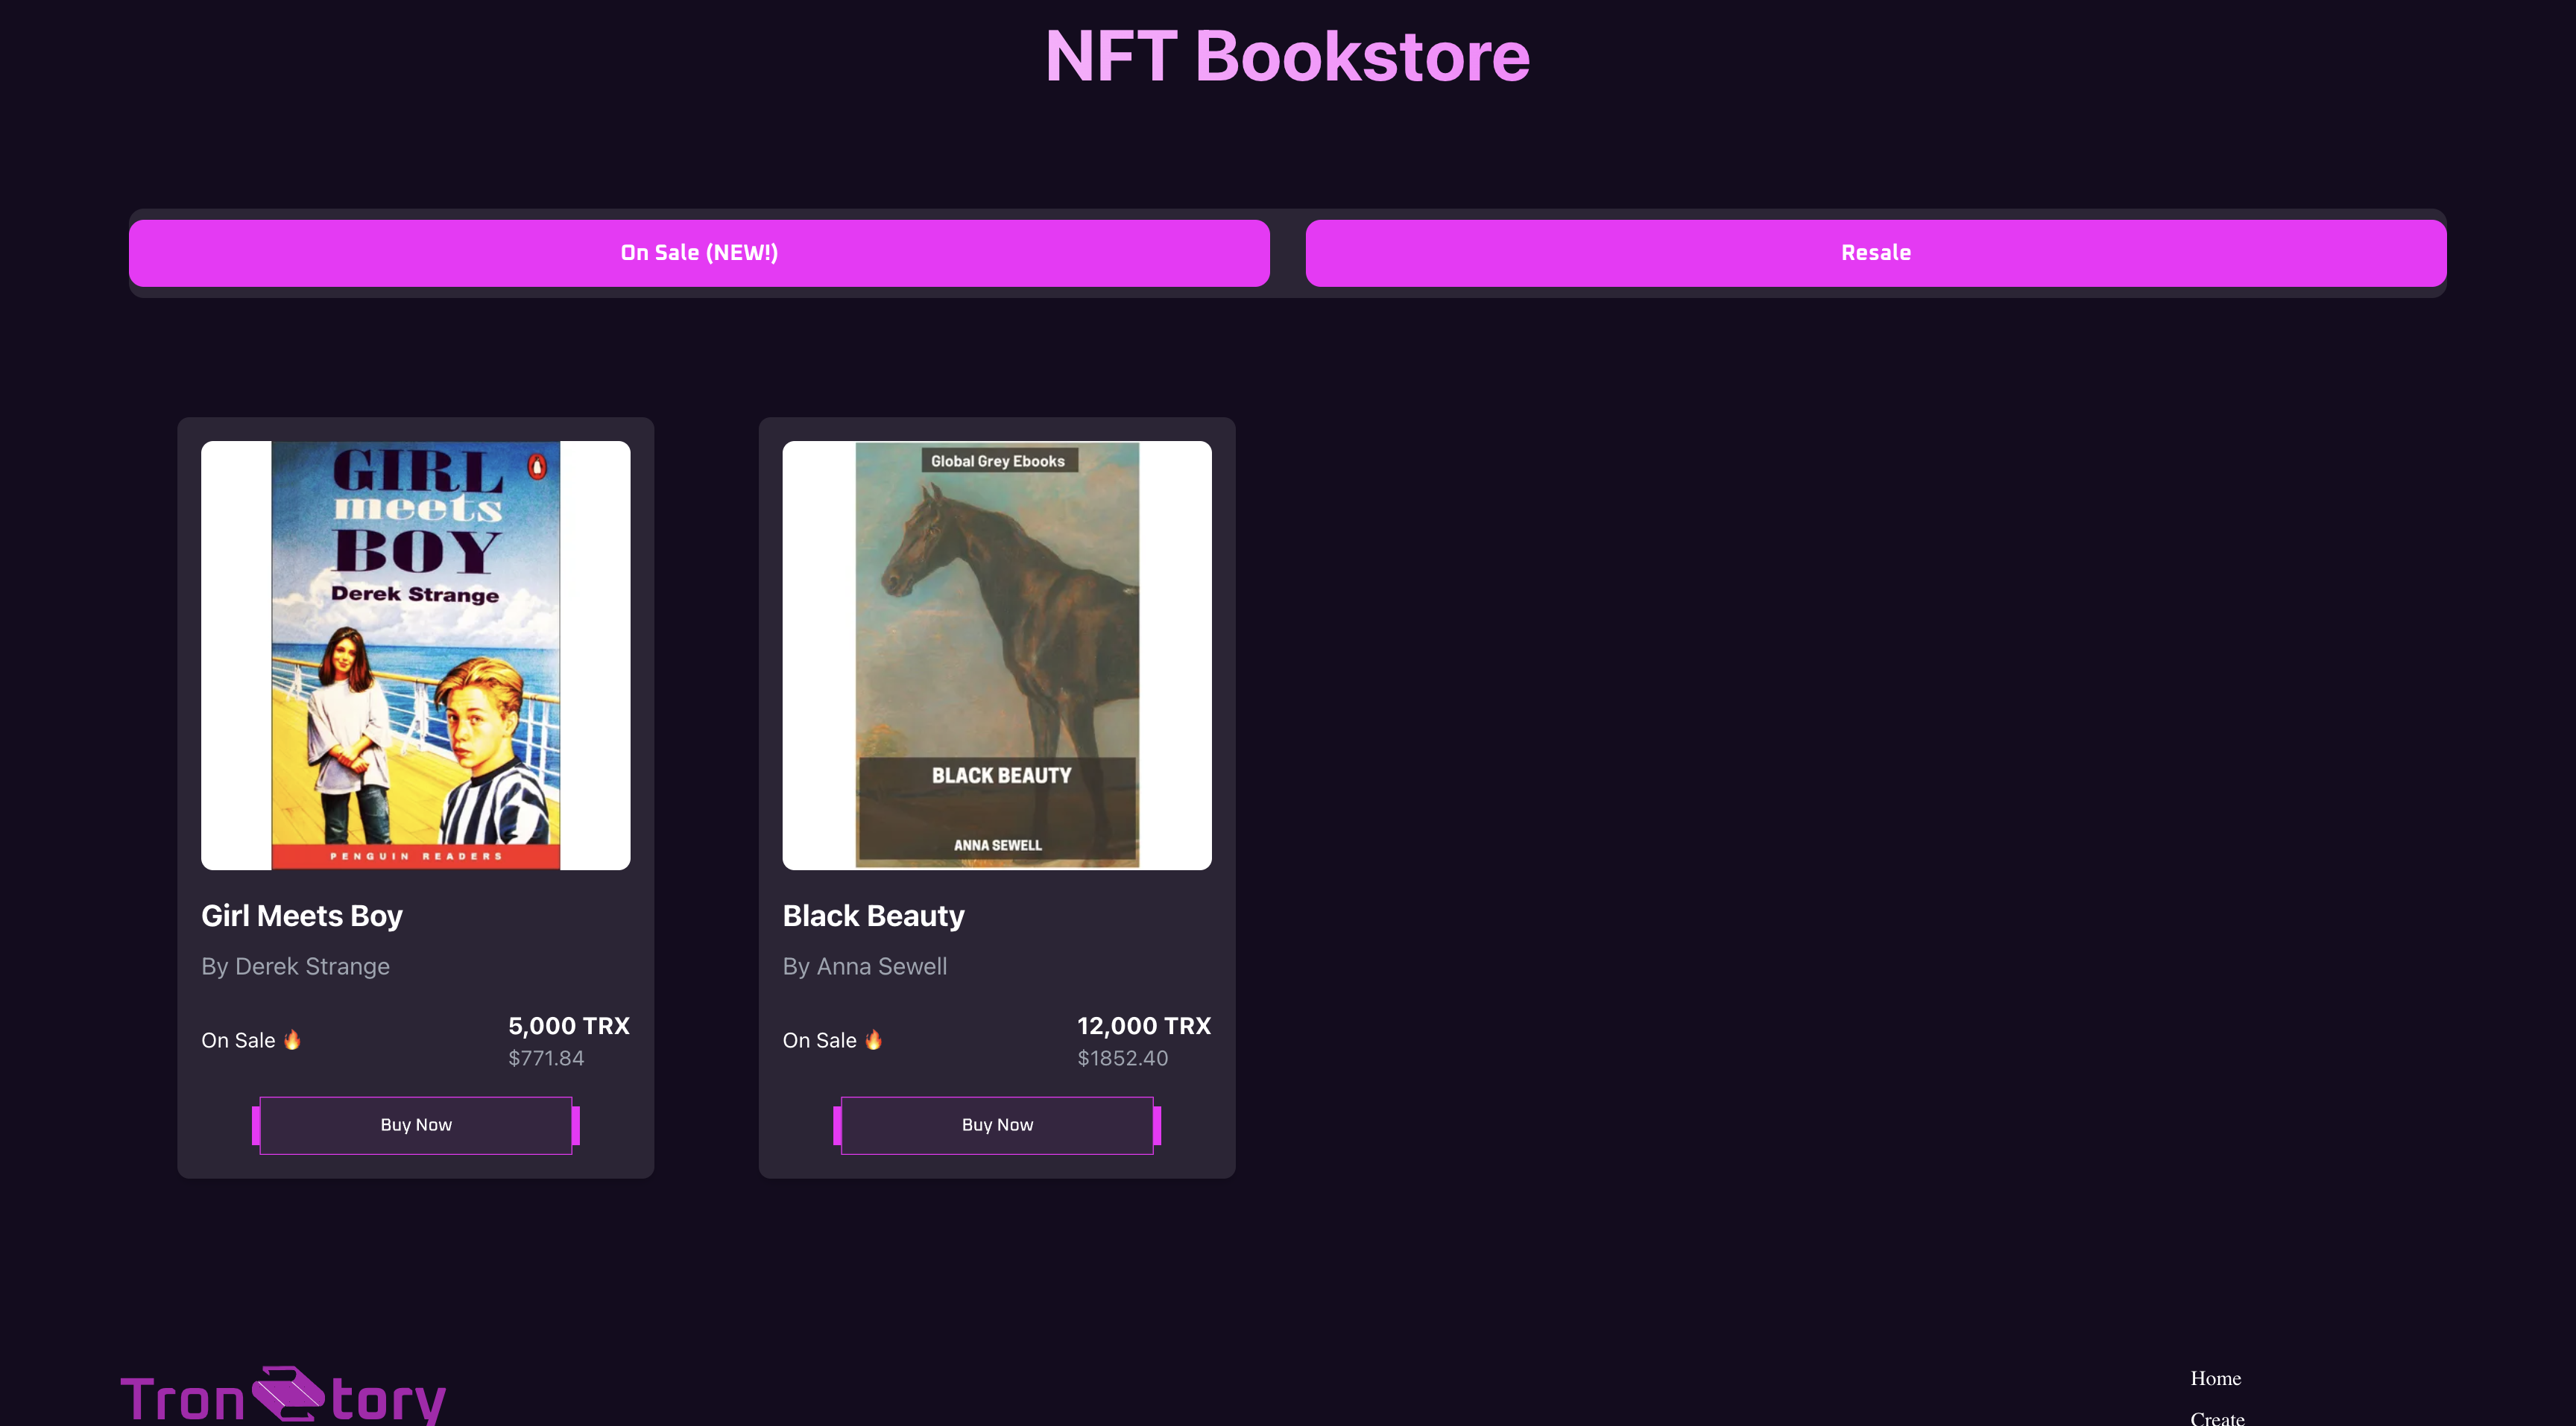Viewport: 2576px width, 1426px height.
Task: Click the fire icon on Black Beauty
Action: coord(873,1039)
